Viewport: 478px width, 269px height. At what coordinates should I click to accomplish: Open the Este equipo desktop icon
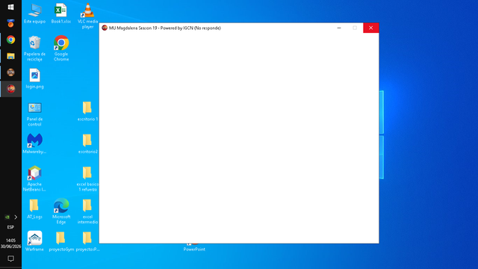pos(35,13)
